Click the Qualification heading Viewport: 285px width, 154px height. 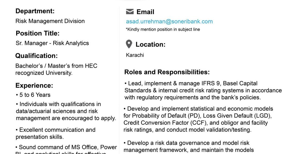(37, 56)
